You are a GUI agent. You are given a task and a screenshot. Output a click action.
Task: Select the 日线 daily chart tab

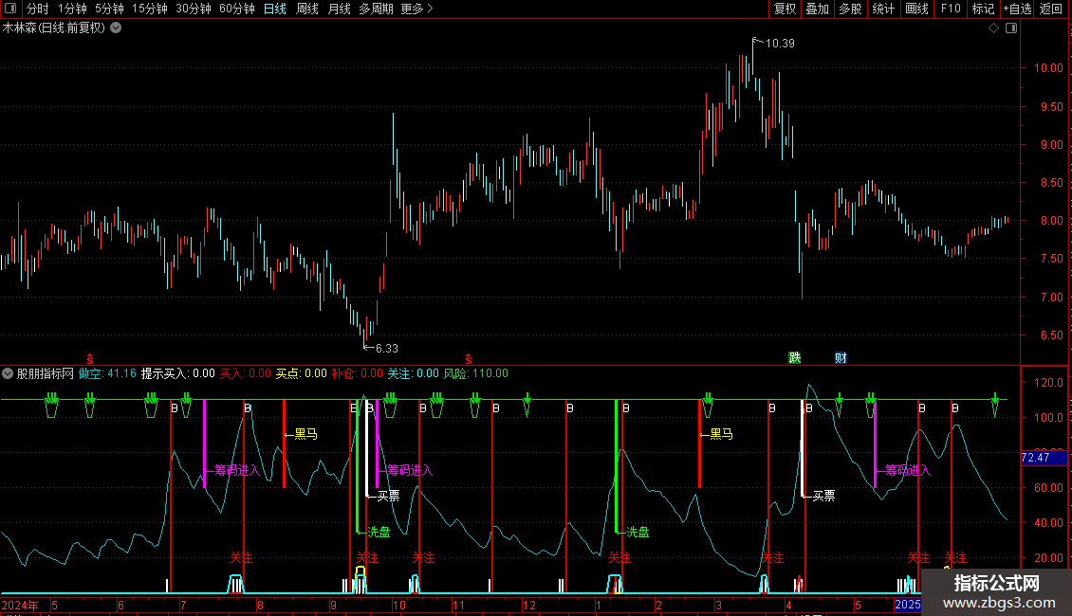coord(275,9)
